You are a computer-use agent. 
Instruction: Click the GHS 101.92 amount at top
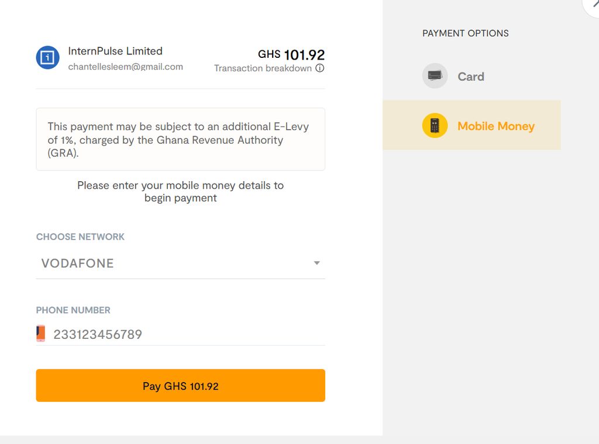[291, 55]
